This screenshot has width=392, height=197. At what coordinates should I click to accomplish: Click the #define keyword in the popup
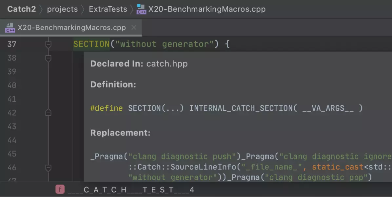click(x=107, y=108)
